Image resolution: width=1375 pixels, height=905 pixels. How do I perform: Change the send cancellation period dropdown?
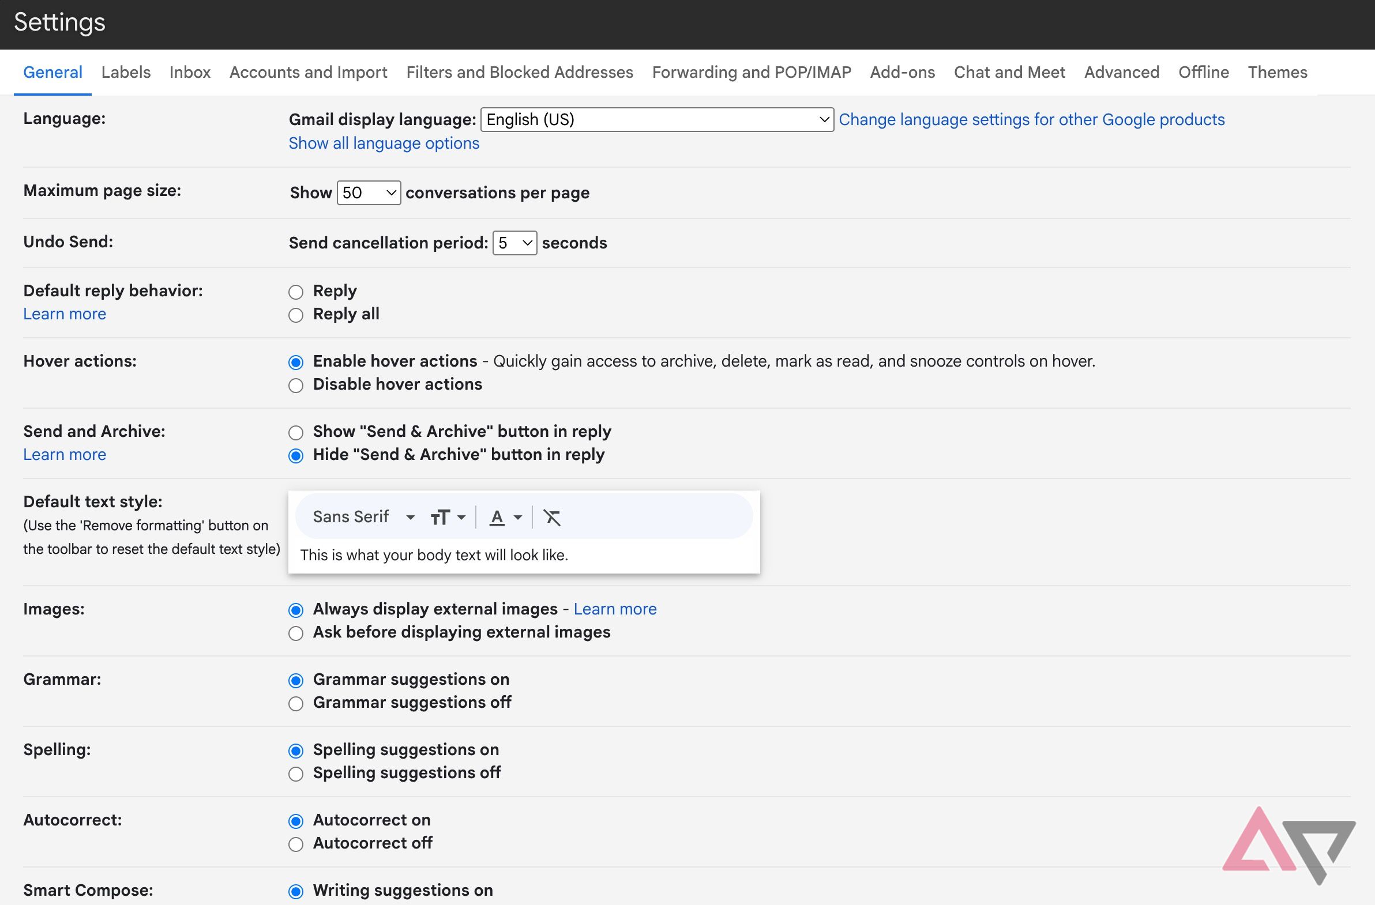[514, 243]
